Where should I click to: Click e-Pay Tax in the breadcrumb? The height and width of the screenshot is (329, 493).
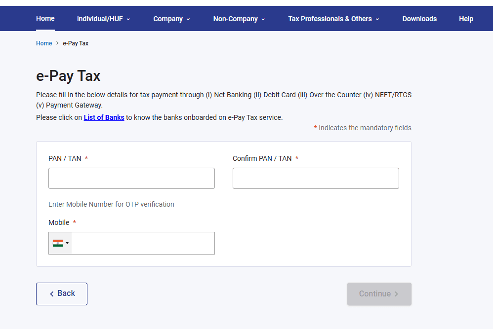(76, 43)
